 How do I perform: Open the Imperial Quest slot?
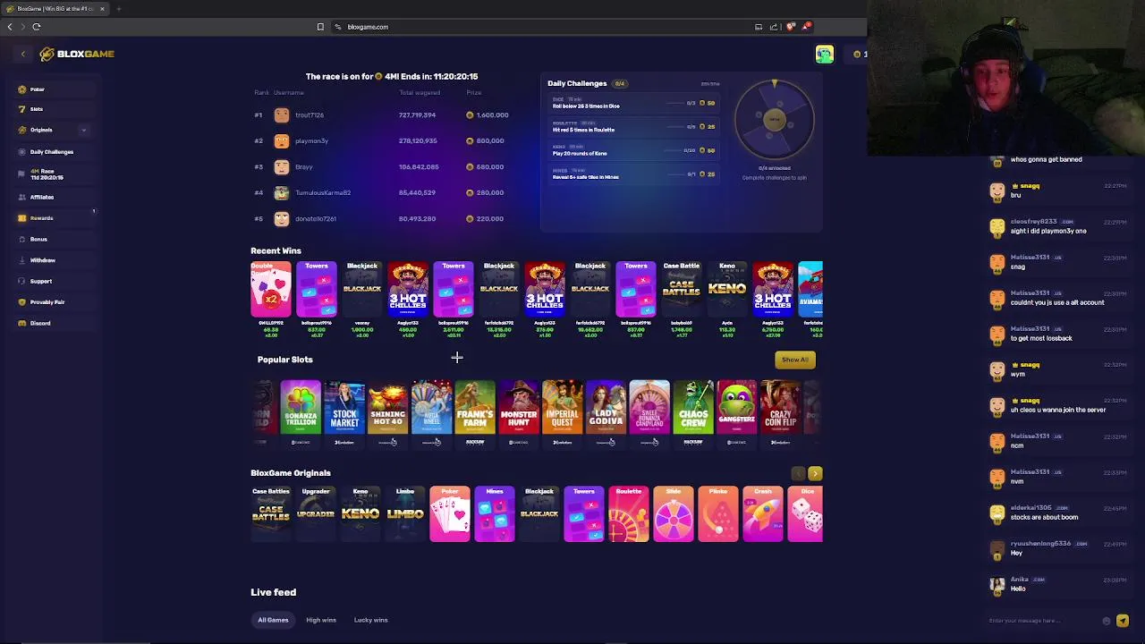(563, 413)
